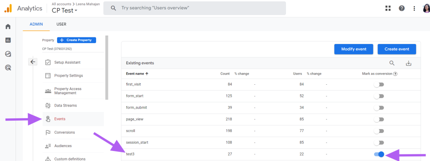The image size is (430, 161).
Task: Click the Create event button
Action: [397, 49]
